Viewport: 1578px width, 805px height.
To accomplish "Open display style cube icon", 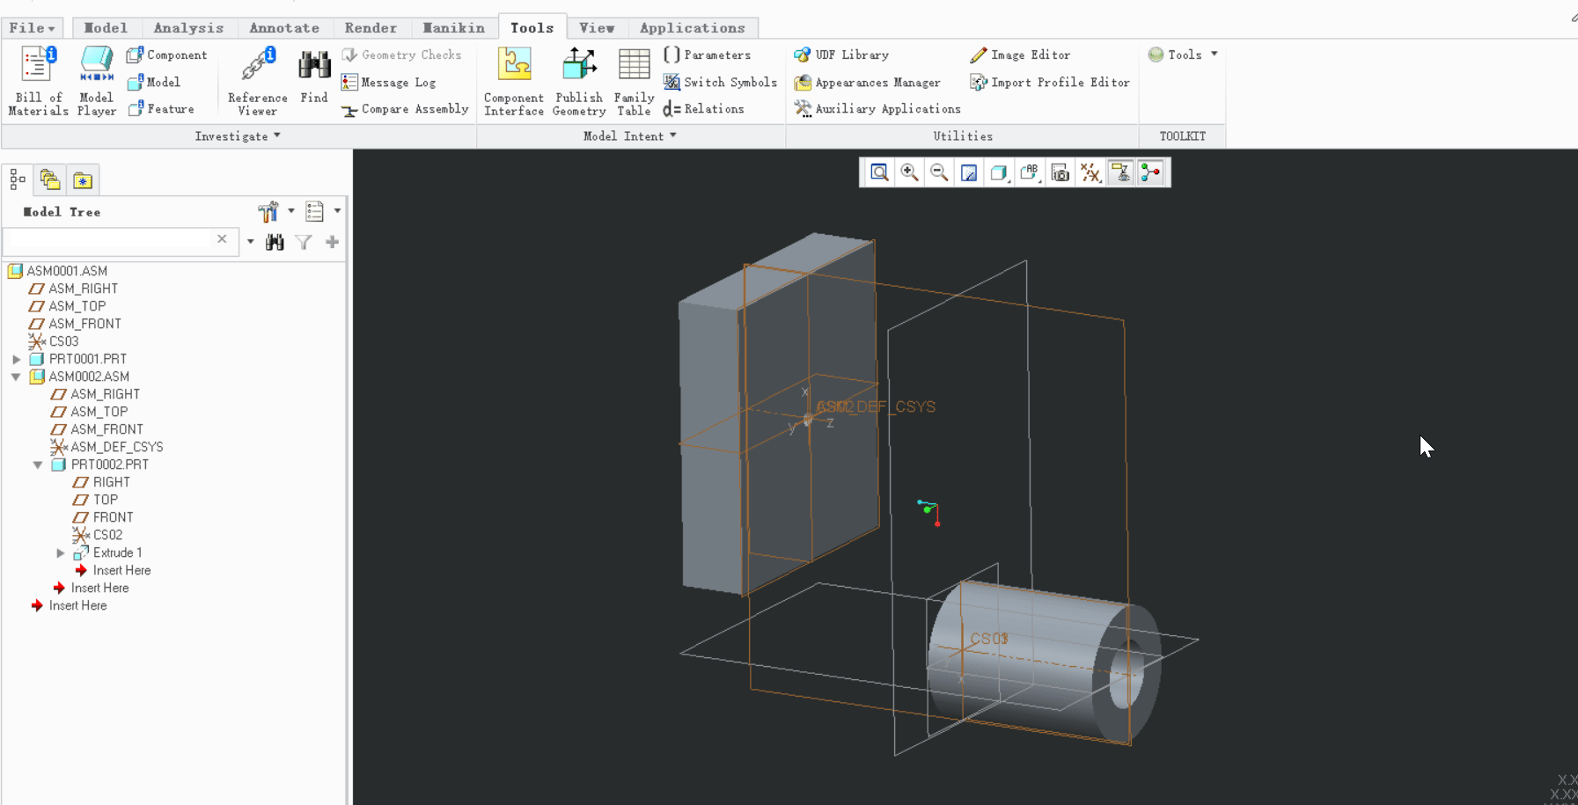I will (999, 172).
